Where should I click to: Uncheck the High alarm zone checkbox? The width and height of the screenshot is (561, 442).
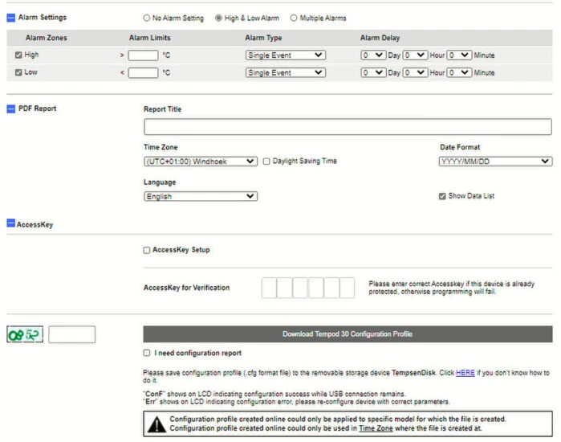[19, 55]
